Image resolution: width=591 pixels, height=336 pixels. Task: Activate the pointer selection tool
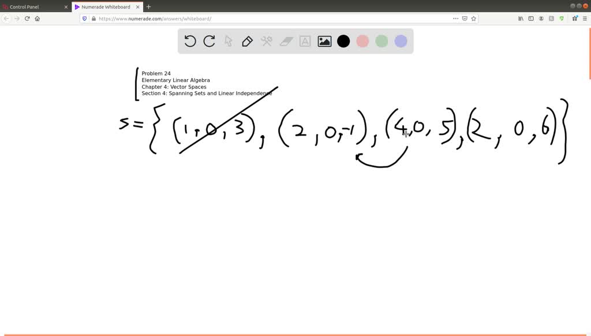(x=228, y=41)
